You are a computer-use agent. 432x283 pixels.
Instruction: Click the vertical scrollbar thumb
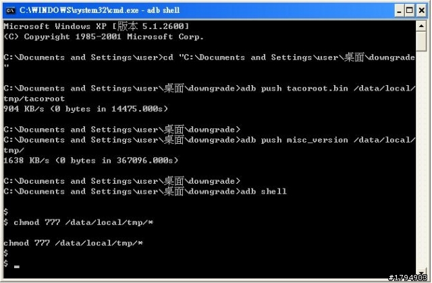(421, 41)
